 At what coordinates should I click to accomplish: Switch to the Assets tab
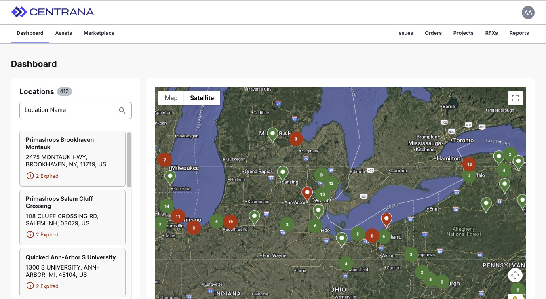click(63, 33)
